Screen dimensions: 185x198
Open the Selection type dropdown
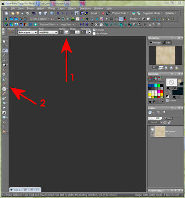pyautogui.click(x=28, y=33)
